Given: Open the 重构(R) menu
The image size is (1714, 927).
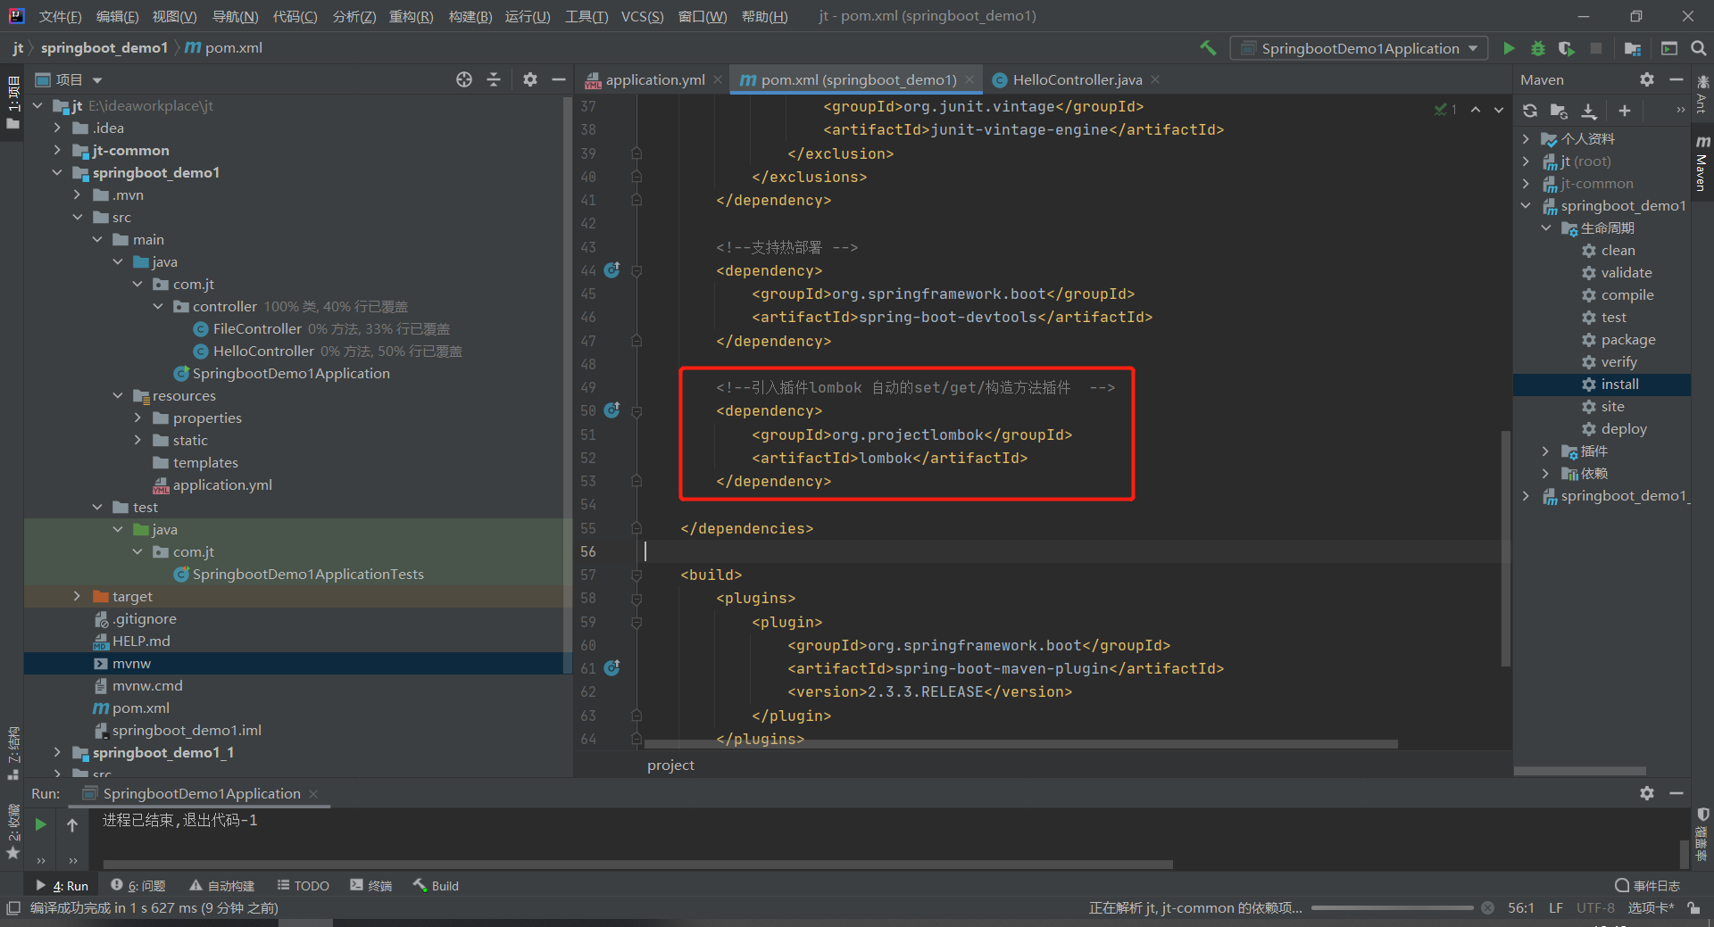Looking at the screenshot, I should click(x=411, y=16).
